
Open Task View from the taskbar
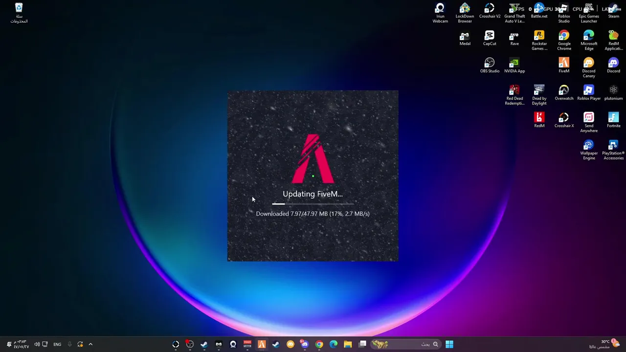tap(362, 344)
